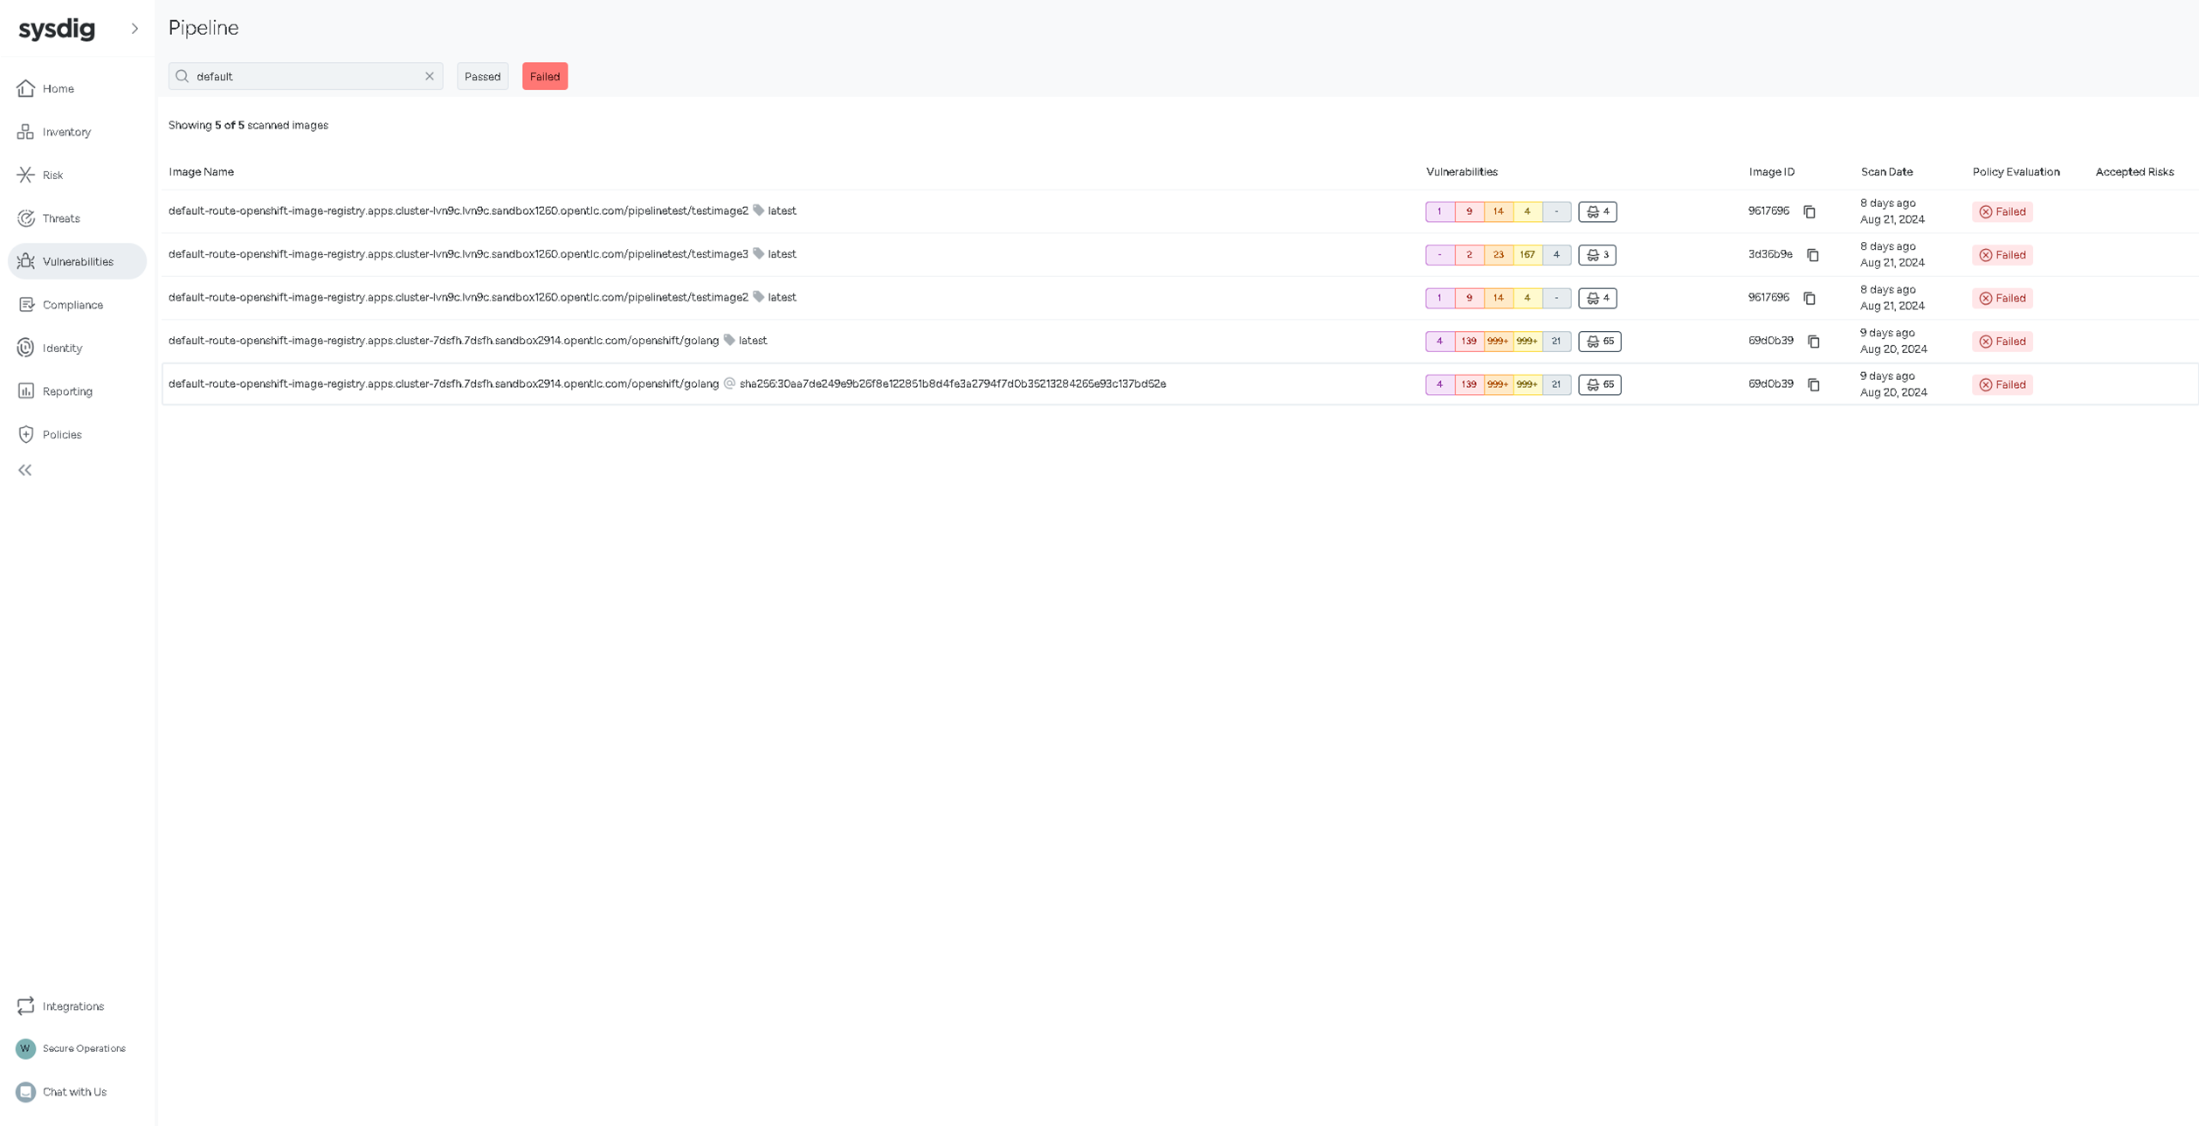Image resolution: width=2199 pixels, height=1126 pixels.
Task: Open the Home page from sidebar
Action: pos(58,88)
